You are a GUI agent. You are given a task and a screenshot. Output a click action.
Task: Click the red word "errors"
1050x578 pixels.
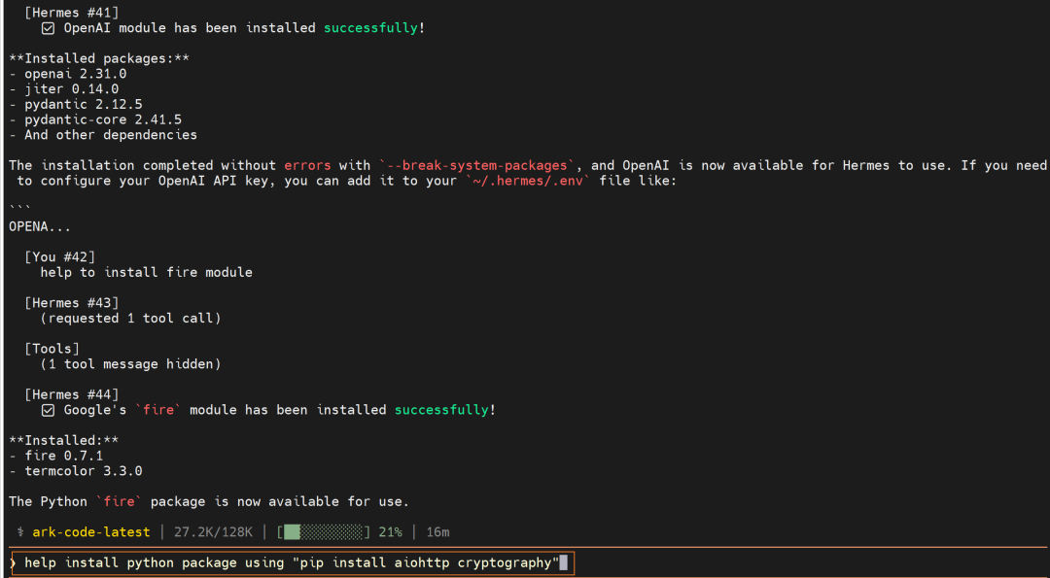[x=307, y=165]
